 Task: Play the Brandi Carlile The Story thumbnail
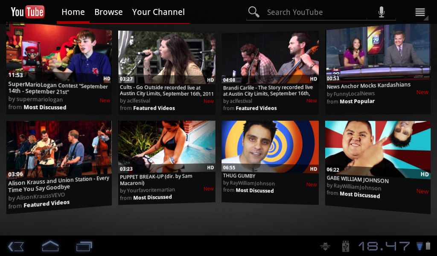(270, 57)
